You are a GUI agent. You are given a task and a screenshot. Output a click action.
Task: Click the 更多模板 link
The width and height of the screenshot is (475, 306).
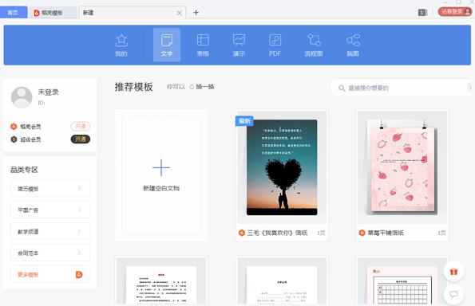(x=28, y=275)
